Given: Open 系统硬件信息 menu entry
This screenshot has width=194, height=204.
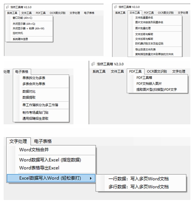Looking at the screenshot, I should tap(20, 39).
